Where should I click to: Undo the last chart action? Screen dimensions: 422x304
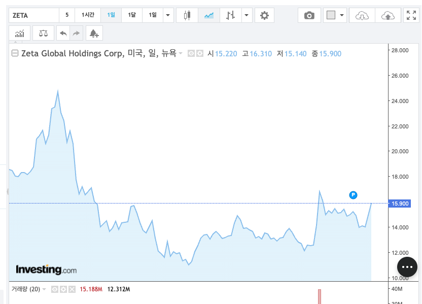[x=63, y=33]
